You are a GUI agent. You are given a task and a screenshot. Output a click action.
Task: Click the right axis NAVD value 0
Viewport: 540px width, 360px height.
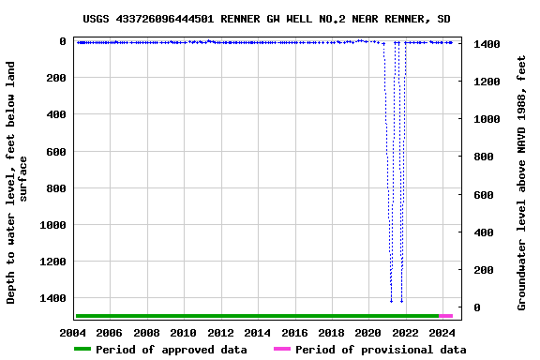click(477, 307)
